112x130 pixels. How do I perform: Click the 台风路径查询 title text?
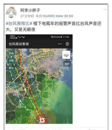[19, 44]
